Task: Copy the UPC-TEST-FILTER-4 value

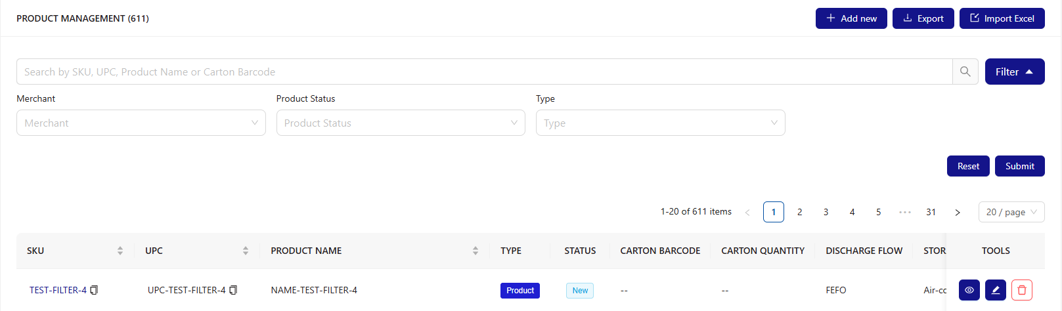Action: pyautogui.click(x=233, y=290)
